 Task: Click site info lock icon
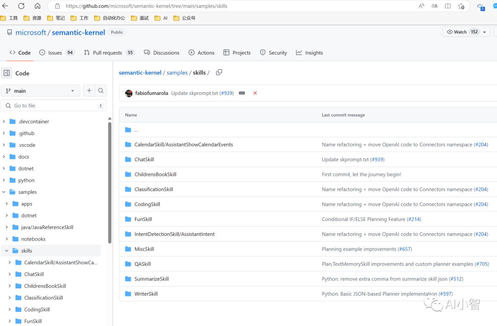pos(58,6)
